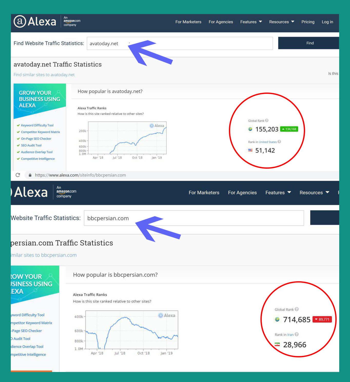The height and width of the screenshot is (382, 350).
Task: Open For Marketers in the lower nav
Action: [204, 193]
